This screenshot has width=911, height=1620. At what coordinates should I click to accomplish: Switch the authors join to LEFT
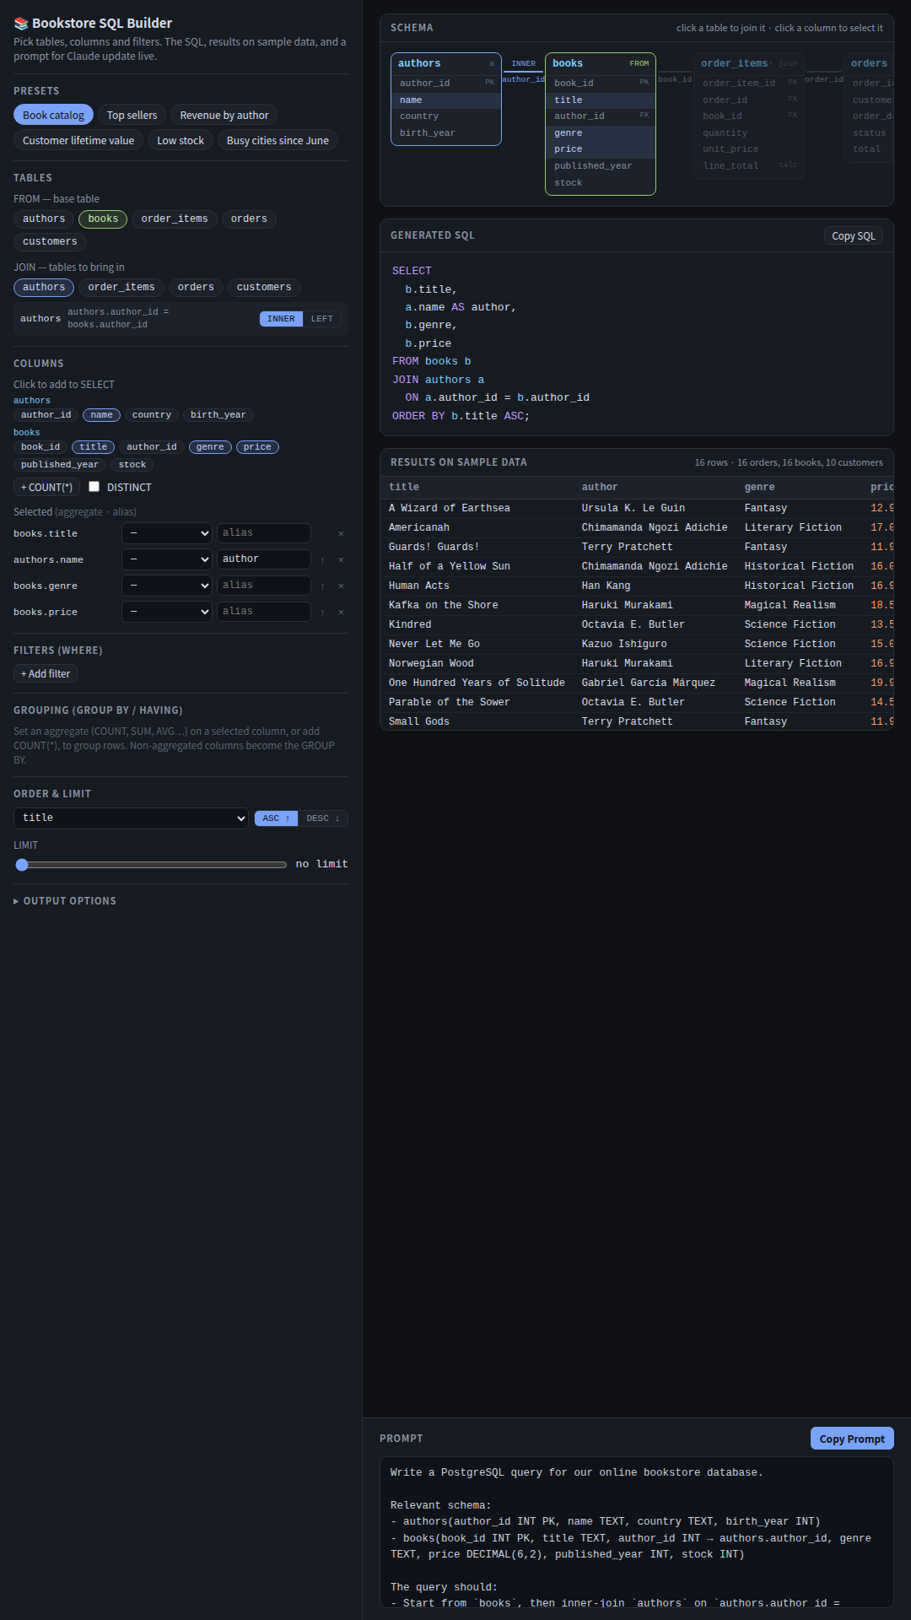pos(321,319)
